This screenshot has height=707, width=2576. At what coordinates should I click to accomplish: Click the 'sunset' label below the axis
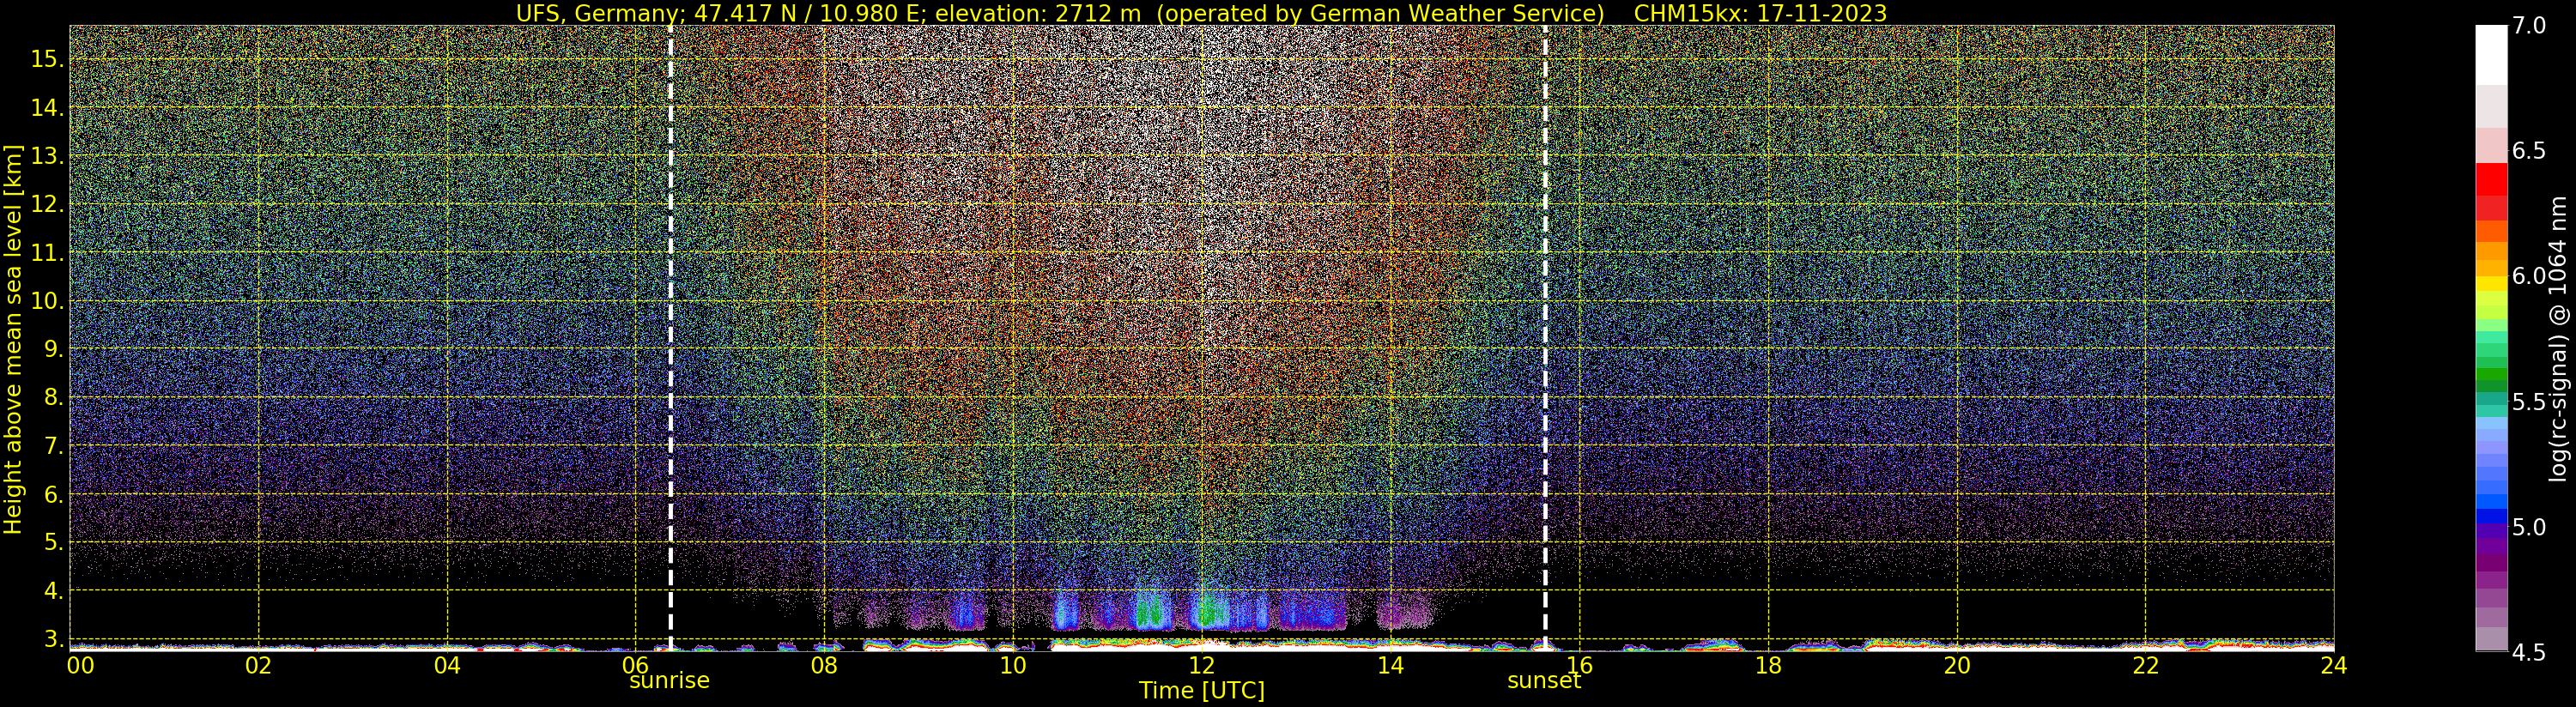click(1544, 681)
